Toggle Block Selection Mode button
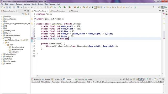Screen dimensions: 168x94 [x=102, y=7]
